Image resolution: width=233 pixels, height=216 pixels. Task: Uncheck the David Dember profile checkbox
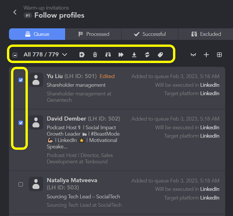21,123
